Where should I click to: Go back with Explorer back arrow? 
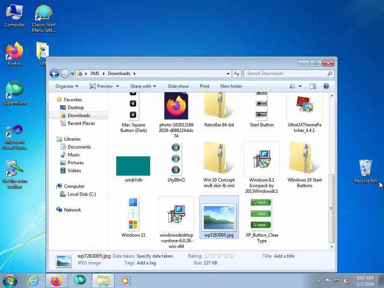click(x=54, y=73)
